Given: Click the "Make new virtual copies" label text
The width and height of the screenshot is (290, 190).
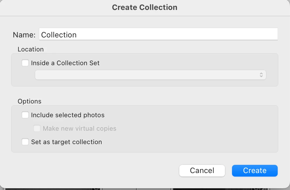Looking at the screenshot, I should click(80, 128).
